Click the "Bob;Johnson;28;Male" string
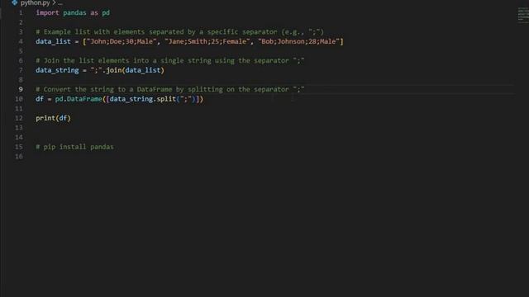 pyautogui.click(x=298, y=41)
